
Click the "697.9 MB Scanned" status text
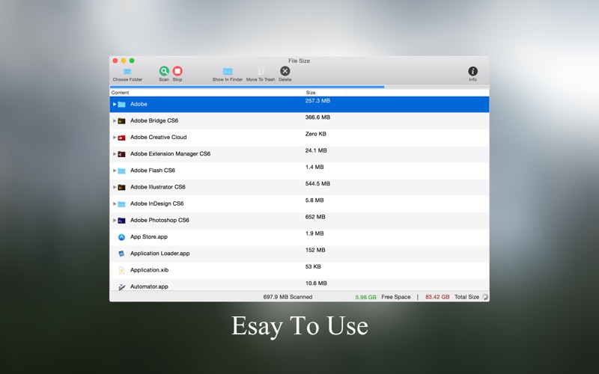pyautogui.click(x=288, y=297)
